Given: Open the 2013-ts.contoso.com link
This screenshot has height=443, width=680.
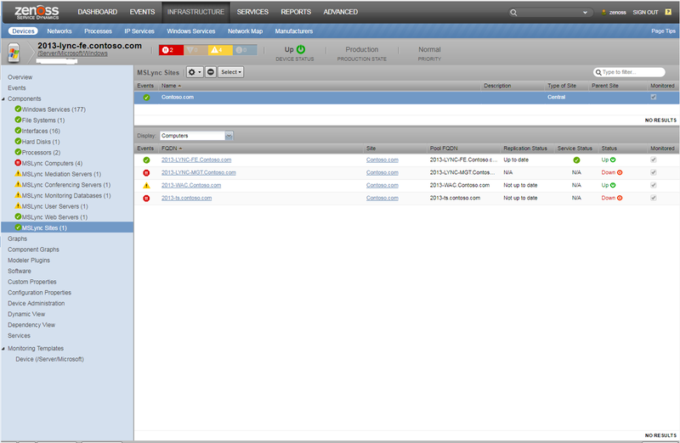Looking at the screenshot, I should [186, 198].
